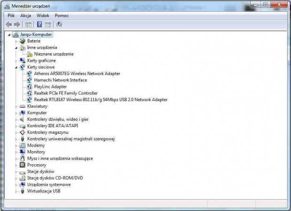Image resolution: width=291 pixels, height=211 pixels.
Task: Click the Nieznane urządzenie warning icon
Action: pos(30,54)
